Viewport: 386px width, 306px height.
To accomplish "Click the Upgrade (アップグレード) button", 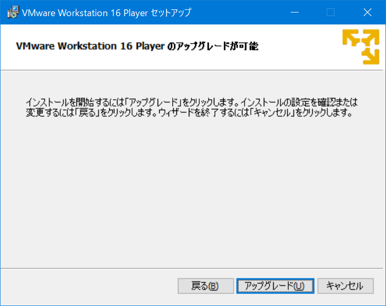I will (x=275, y=286).
